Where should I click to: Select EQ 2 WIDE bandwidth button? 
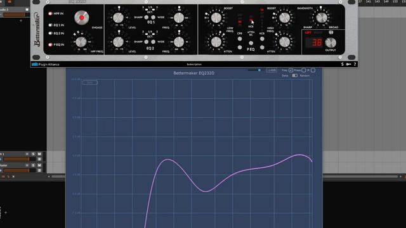154,42
